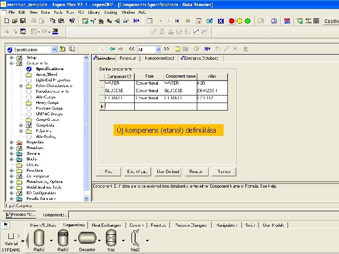Click the Save icon in the toolbar
This screenshot has width=339, height=254.
(23, 21)
